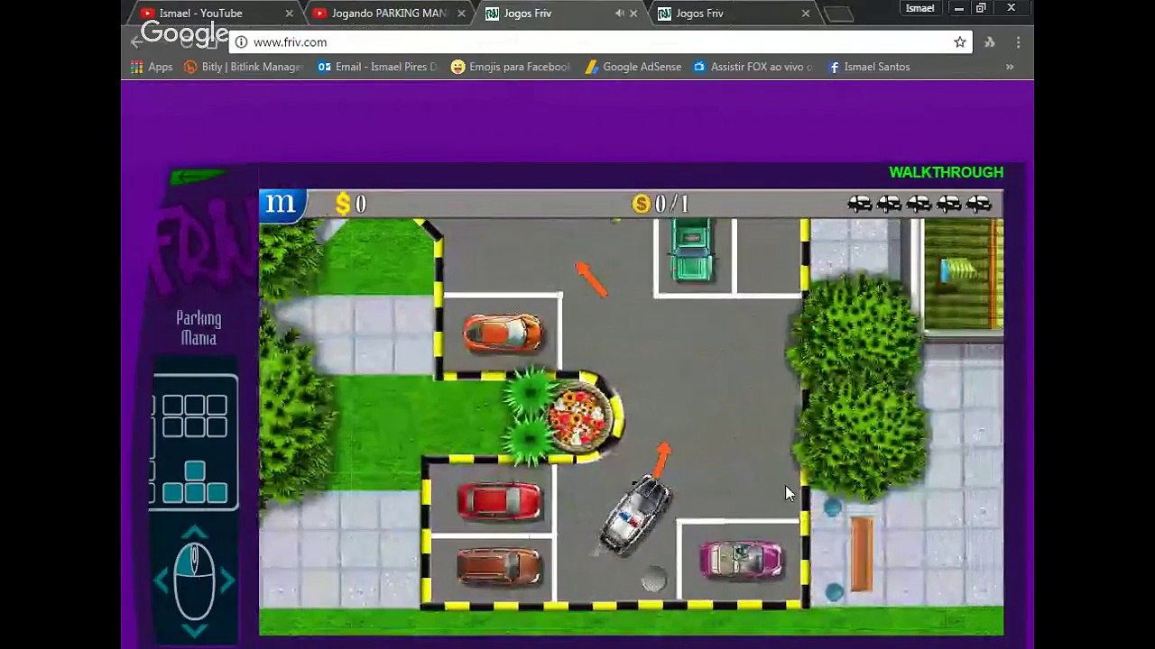Open the Bitly Bitlink Manager bookmark
This screenshot has height=649, width=1155.
(x=244, y=67)
